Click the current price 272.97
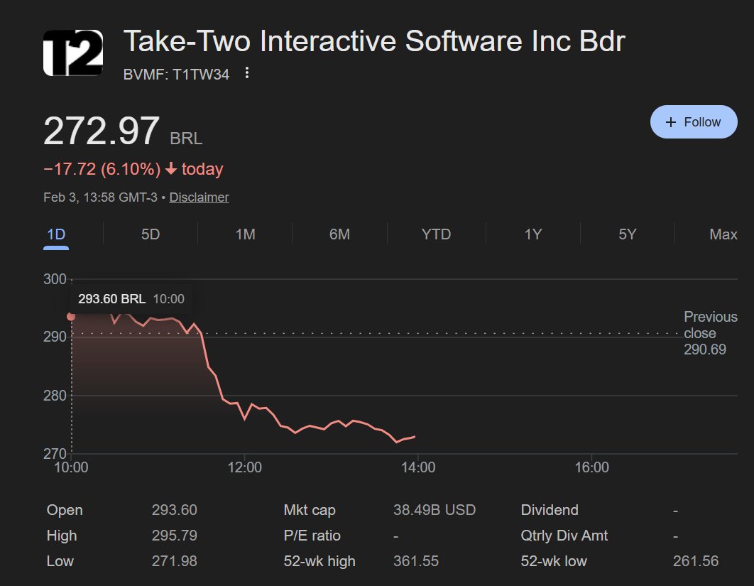 [102, 131]
